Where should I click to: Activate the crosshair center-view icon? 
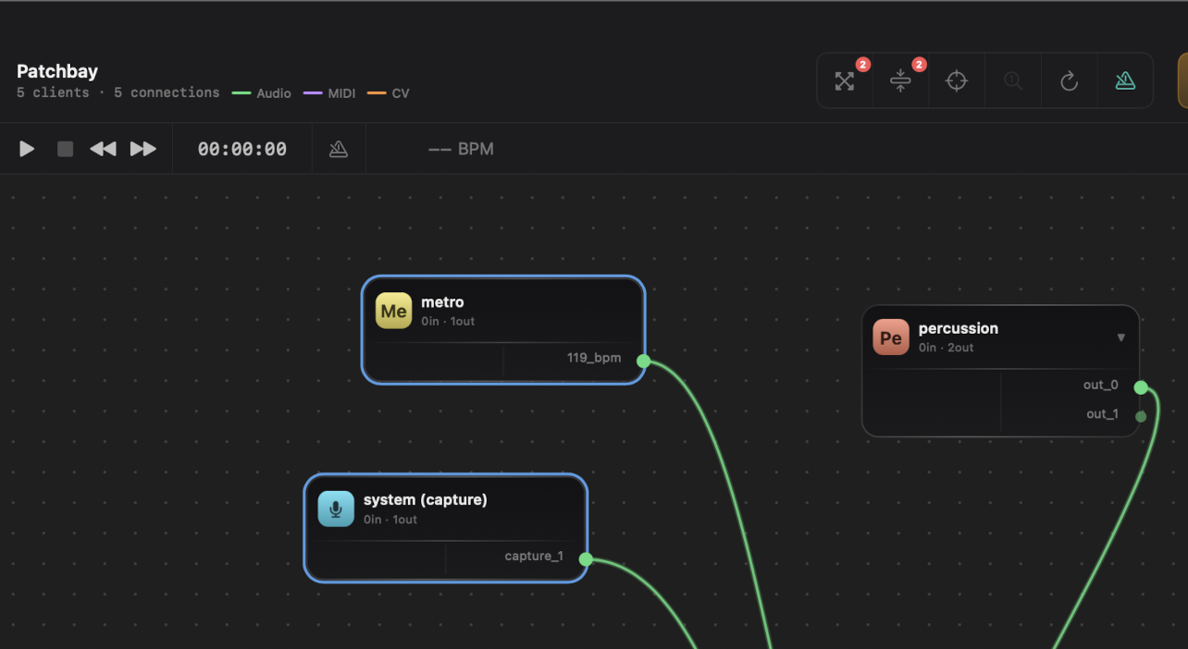pos(957,80)
